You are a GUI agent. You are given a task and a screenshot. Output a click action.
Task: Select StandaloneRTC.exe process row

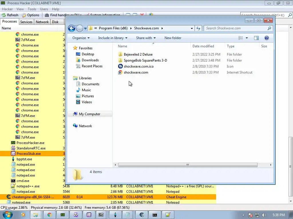pyautogui.click(x=33, y=148)
